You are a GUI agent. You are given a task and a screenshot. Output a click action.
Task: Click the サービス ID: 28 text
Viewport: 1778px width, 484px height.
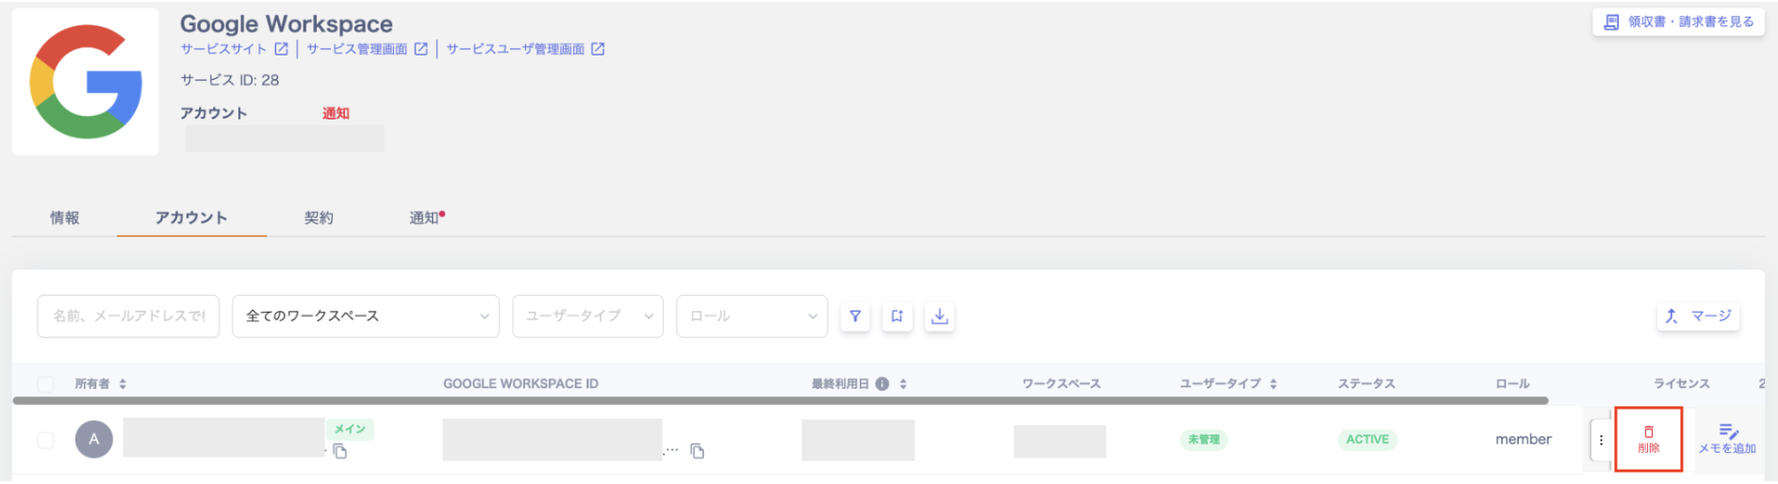(230, 80)
